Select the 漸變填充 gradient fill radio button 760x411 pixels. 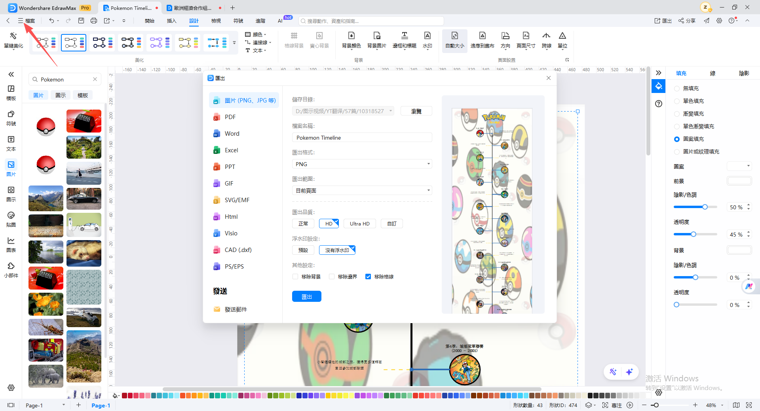pyautogui.click(x=677, y=114)
